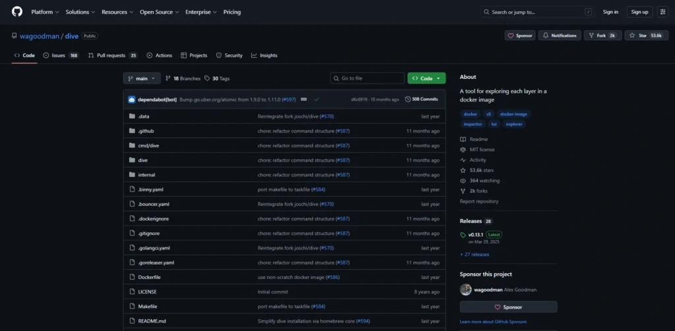View 18 Branches link
The image size is (675, 331).
[183, 79]
